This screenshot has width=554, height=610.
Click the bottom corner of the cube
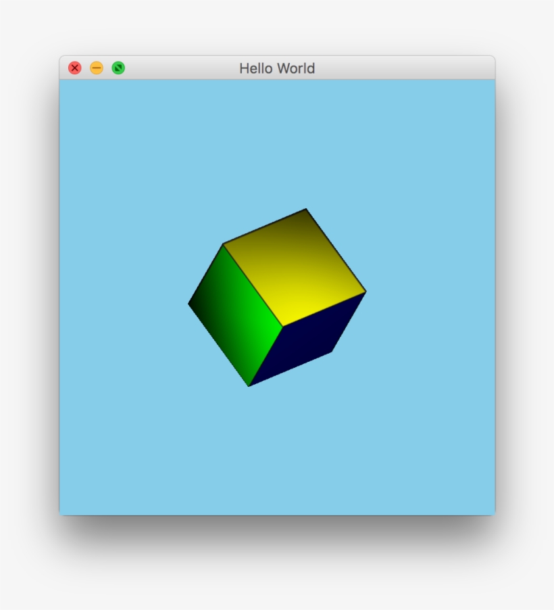[249, 385]
